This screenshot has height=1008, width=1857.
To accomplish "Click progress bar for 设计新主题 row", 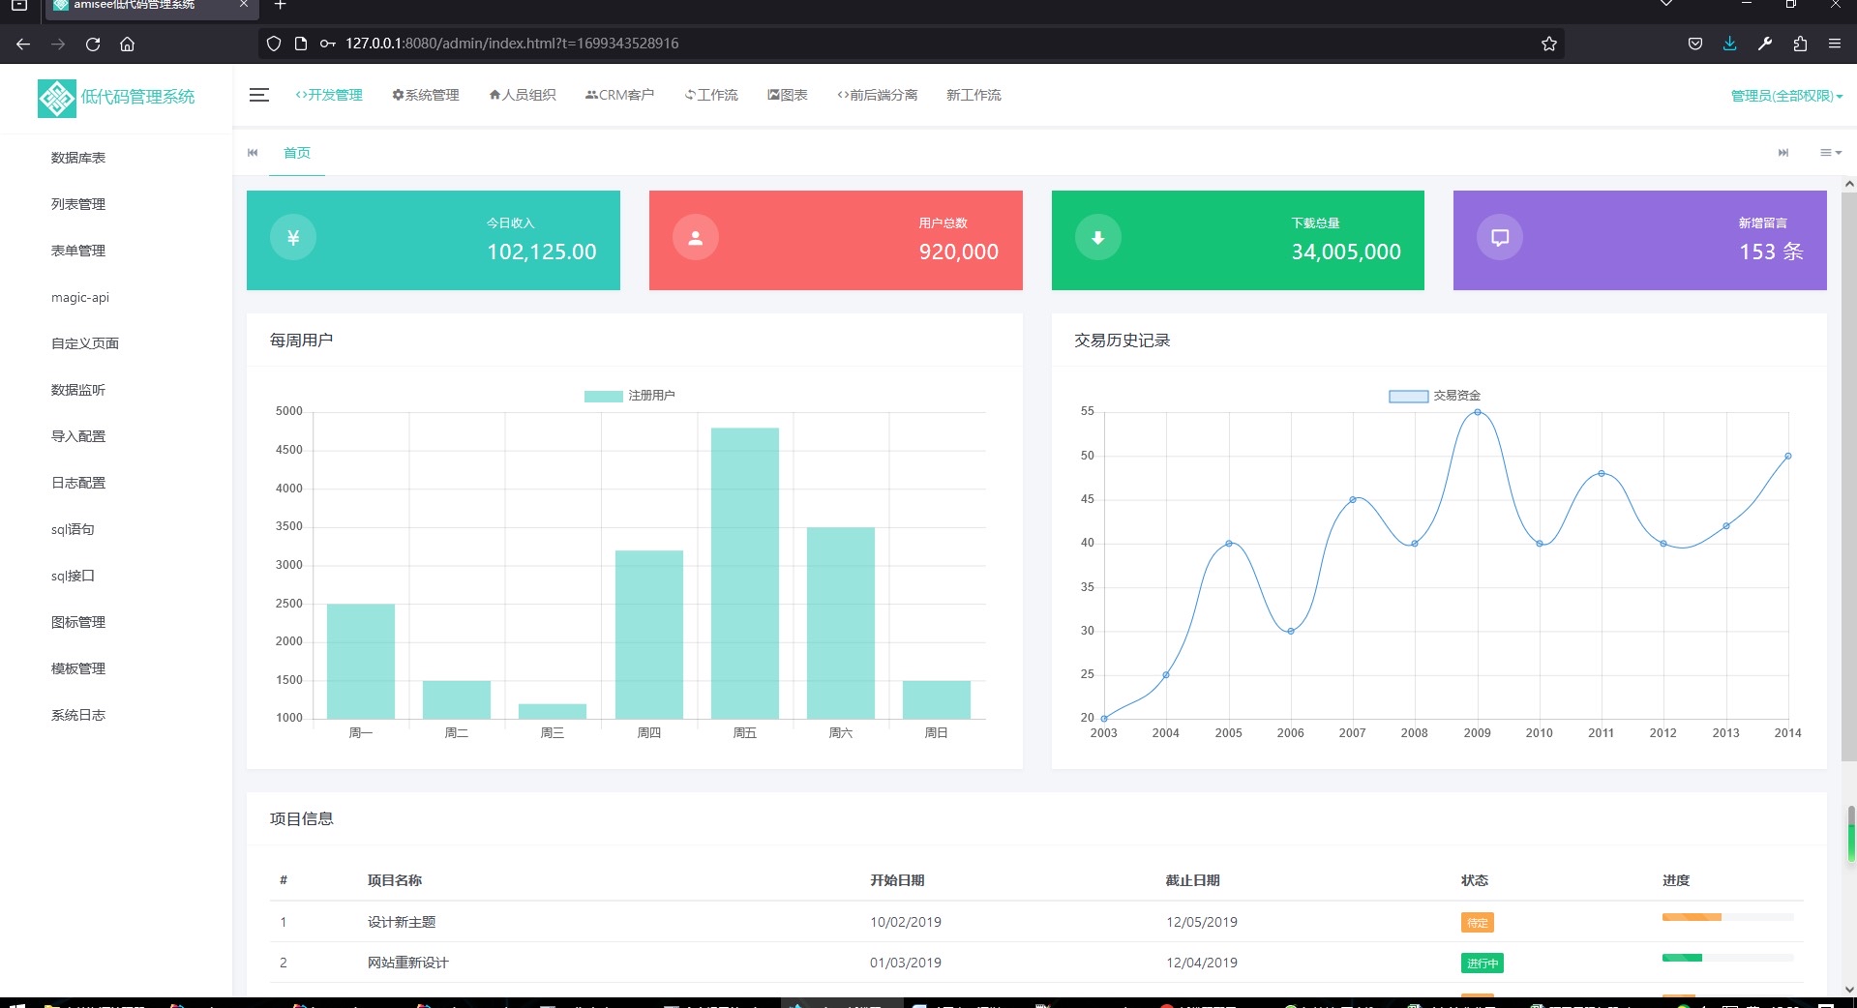I will click(1727, 917).
